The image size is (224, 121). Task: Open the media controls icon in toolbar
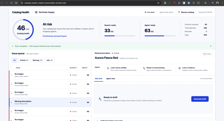click(x=213, y=3)
